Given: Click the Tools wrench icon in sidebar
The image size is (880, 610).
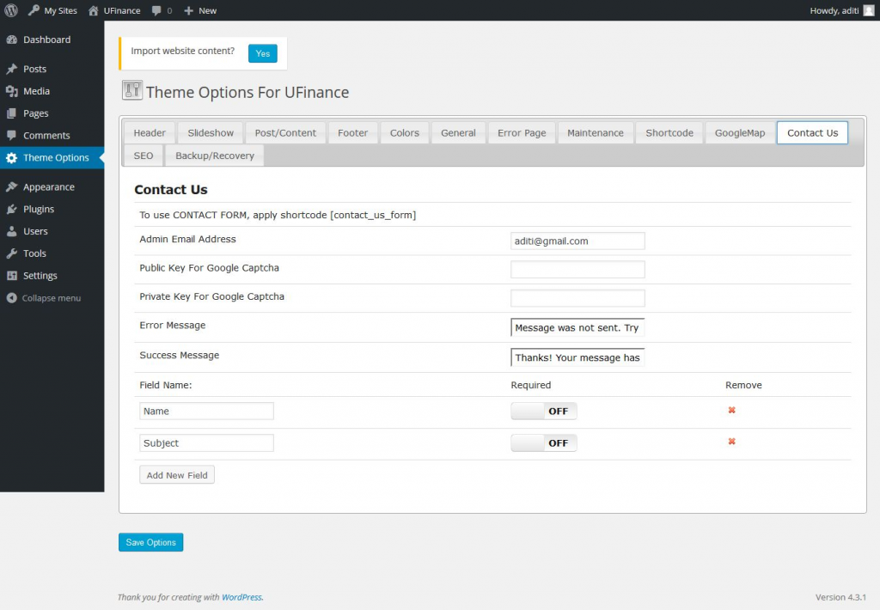Looking at the screenshot, I should click(x=12, y=253).
